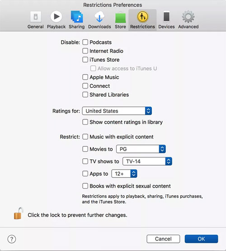Enable the Disable Podcasts checkbox
The image size is (226, 251).
[x=85, y=42]
